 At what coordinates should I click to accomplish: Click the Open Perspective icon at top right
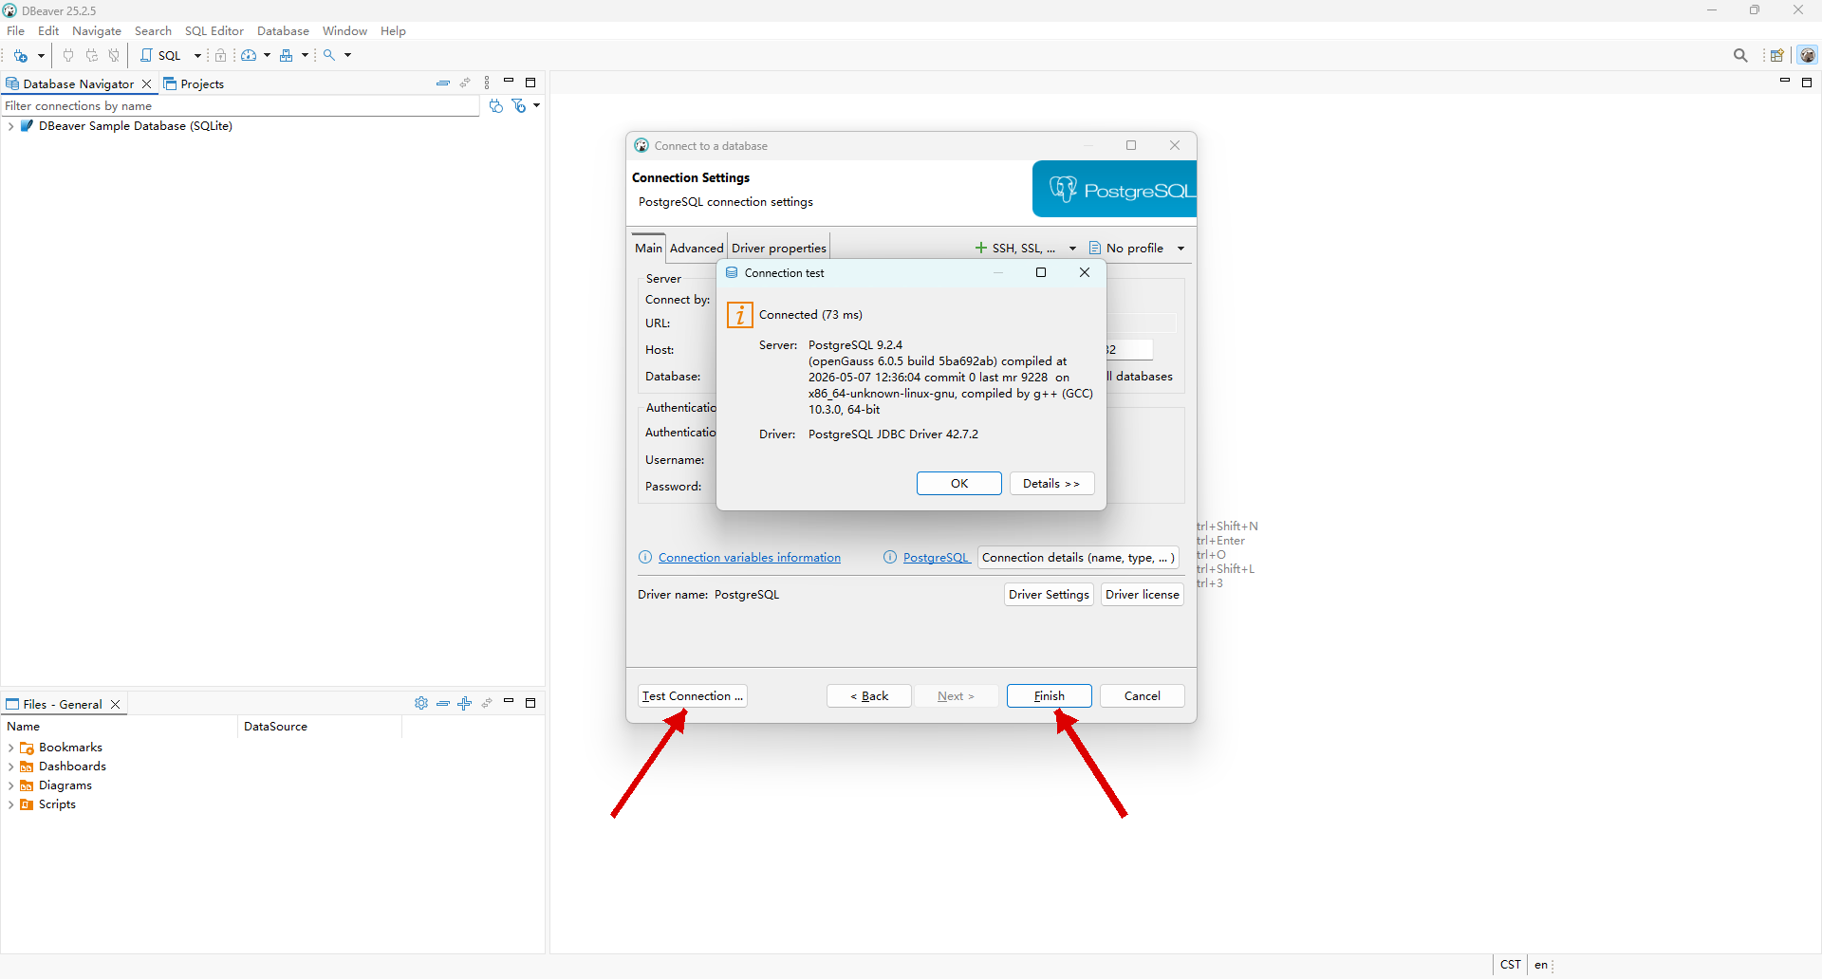(x=1777, y=55)
